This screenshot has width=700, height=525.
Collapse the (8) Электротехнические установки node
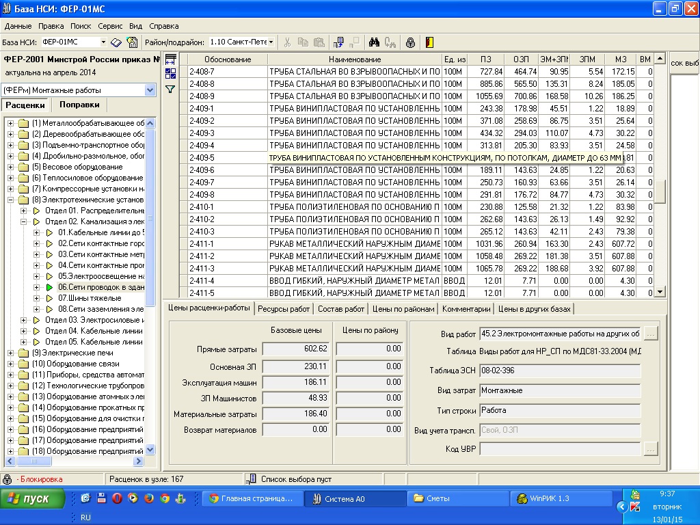click(x=11, y=200)
